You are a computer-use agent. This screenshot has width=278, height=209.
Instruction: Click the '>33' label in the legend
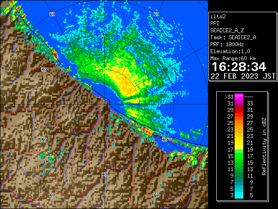click(229, 97)
